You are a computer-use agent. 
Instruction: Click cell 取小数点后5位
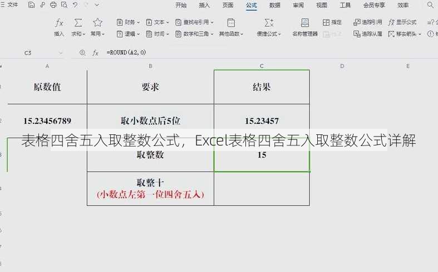coord(151,121)
